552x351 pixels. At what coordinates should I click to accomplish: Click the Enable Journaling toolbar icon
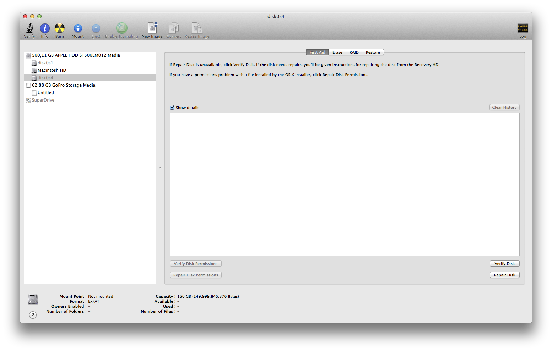point(121,28)
